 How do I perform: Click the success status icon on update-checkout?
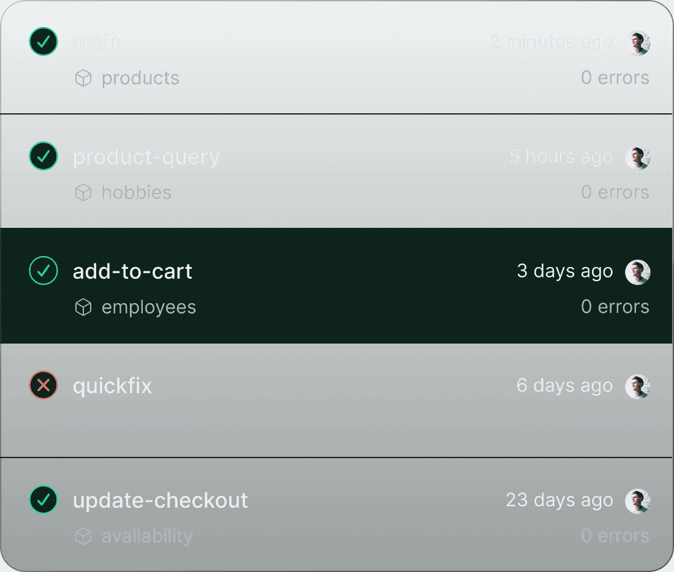(x=43, y=500)
